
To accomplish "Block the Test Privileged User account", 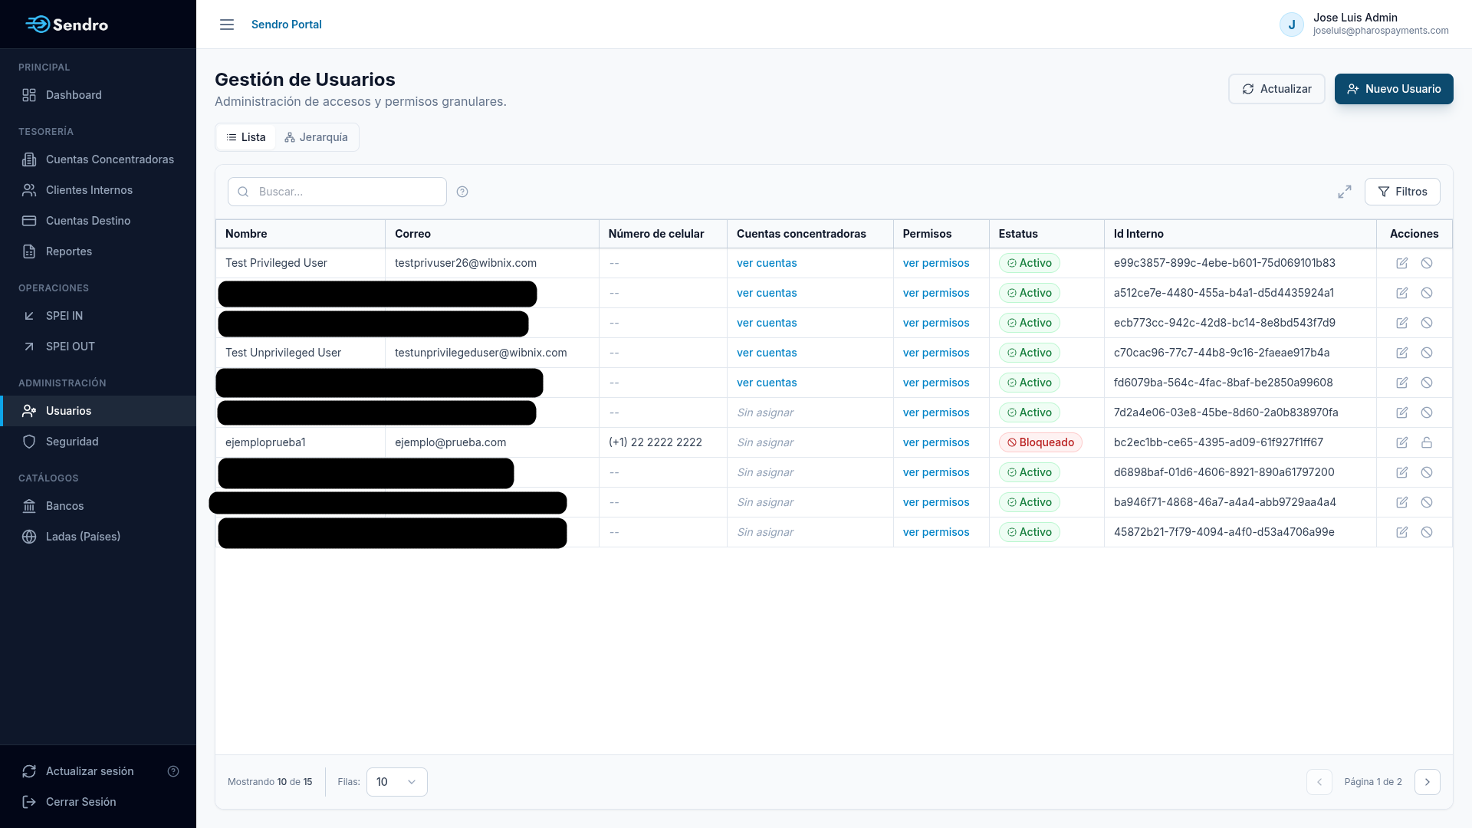I will (1427, 263).
